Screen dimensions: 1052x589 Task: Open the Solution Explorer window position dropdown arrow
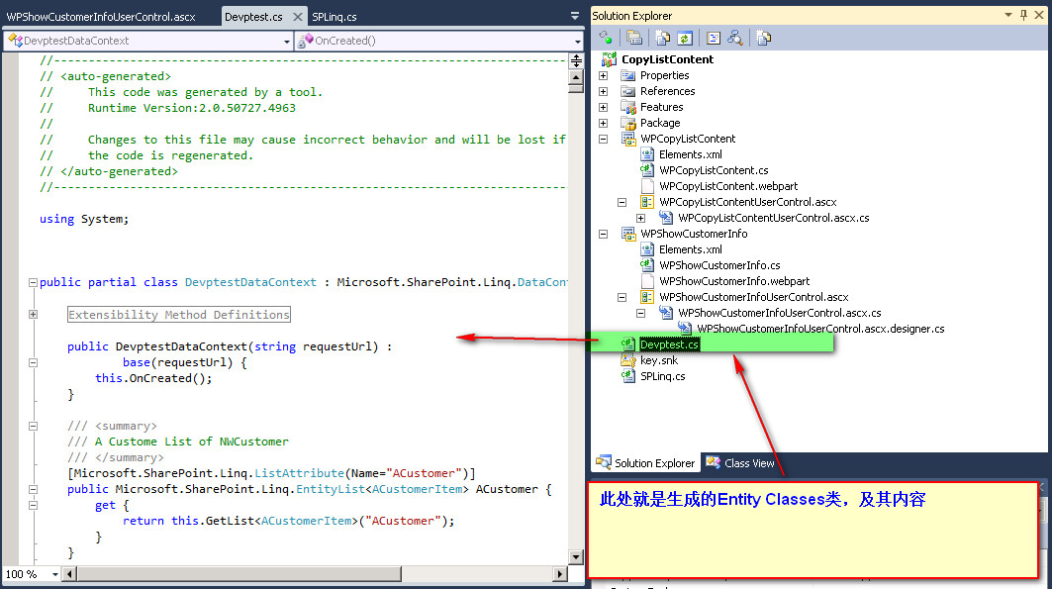tap(1007, 15)
